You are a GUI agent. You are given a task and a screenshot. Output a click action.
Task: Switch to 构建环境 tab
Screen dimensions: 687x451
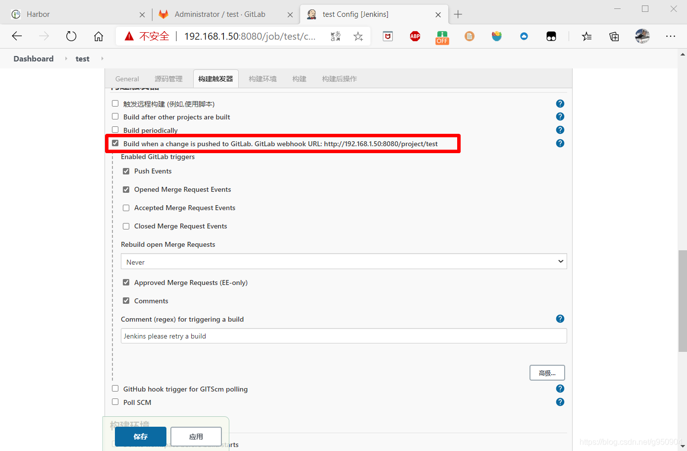pos(263,79)
